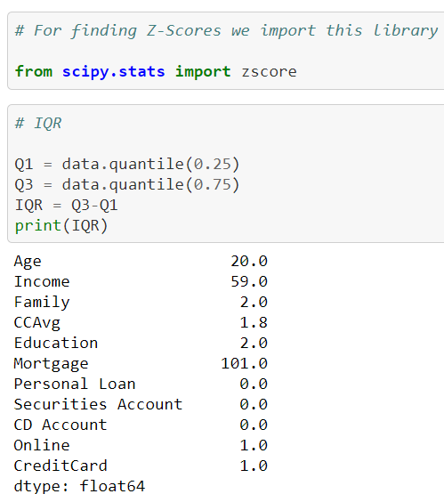This screenshot has height=494, width=444.
Task: Click the 'from scipy.stats import zscore' line
Action: pos(156,71)
